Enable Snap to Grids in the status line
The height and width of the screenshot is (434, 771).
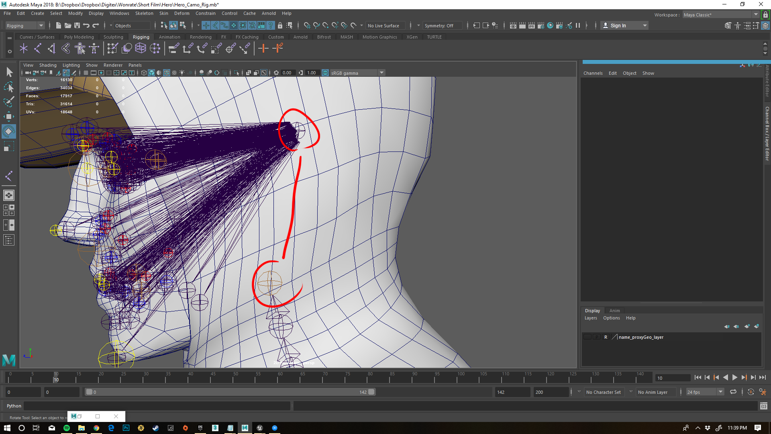[x=306, y=25]
